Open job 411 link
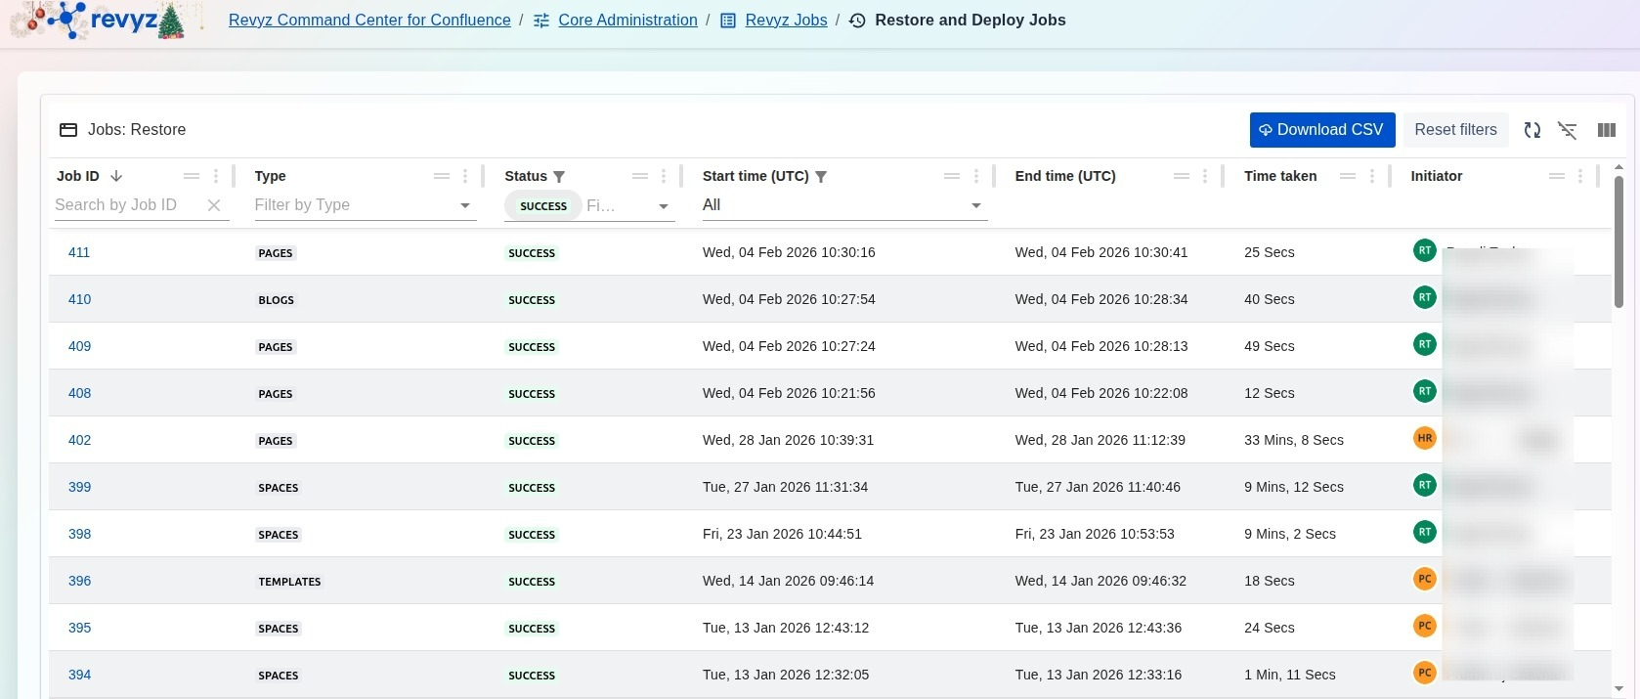 click(79, 252)
